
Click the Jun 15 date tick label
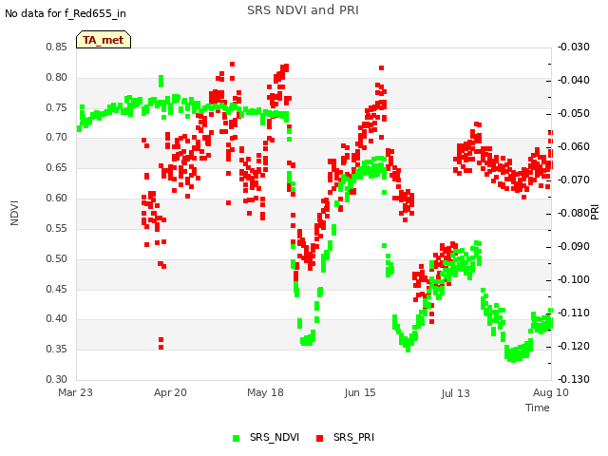pyautogui.click(x=360, y=392)
